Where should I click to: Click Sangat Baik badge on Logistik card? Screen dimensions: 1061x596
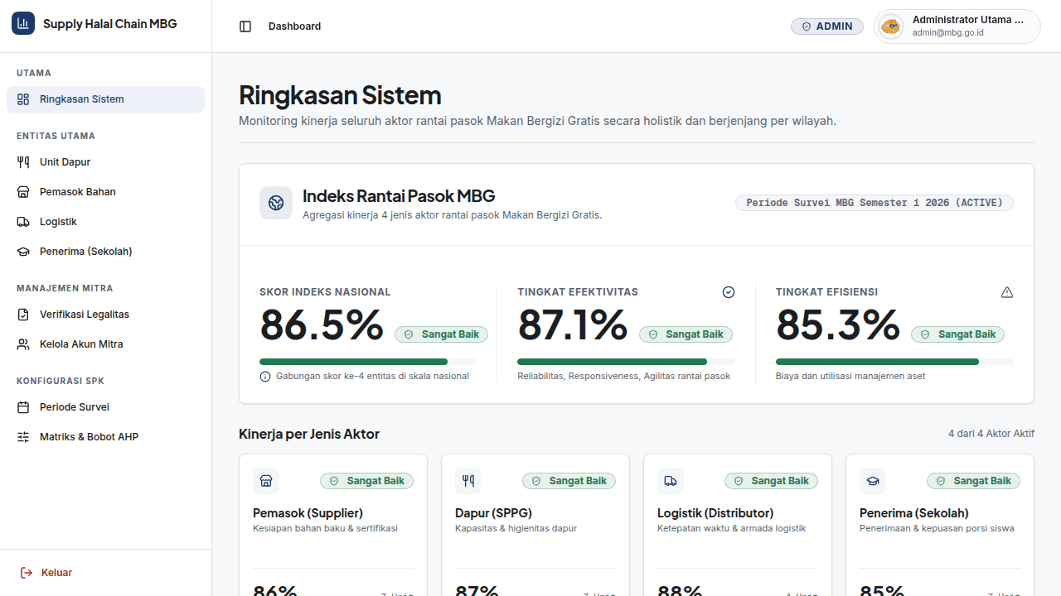tap(771, 481)
